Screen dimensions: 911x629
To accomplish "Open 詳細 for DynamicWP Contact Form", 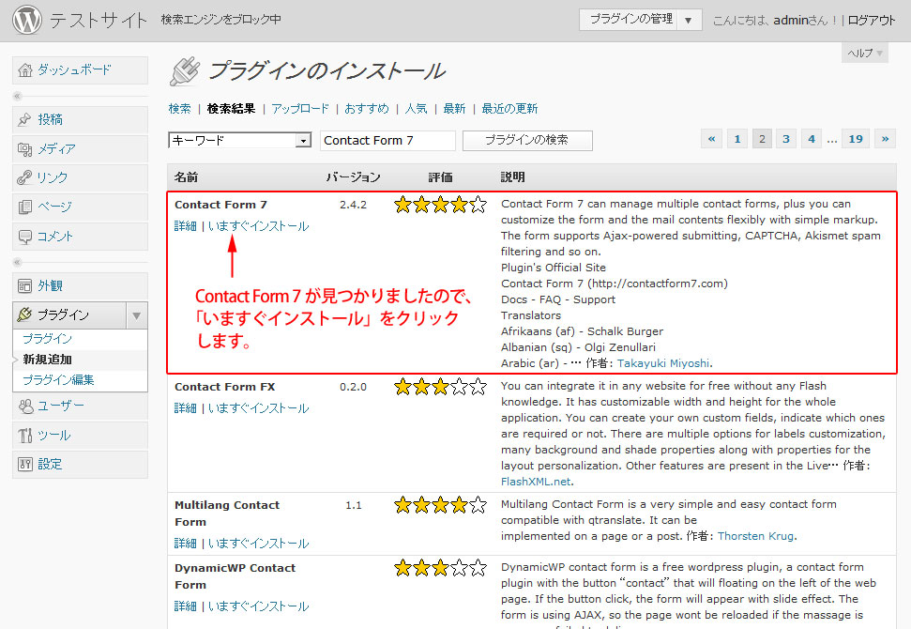I will [x=186, y=606].
